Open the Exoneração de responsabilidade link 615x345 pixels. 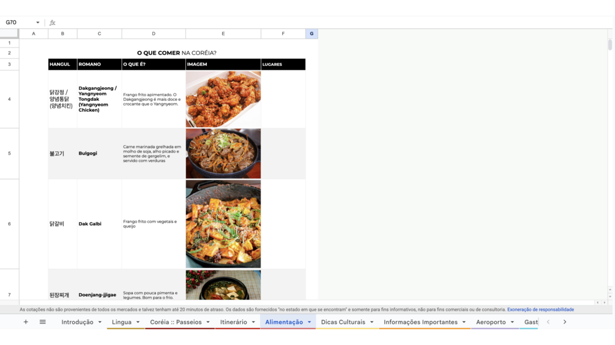click(540, 310)
